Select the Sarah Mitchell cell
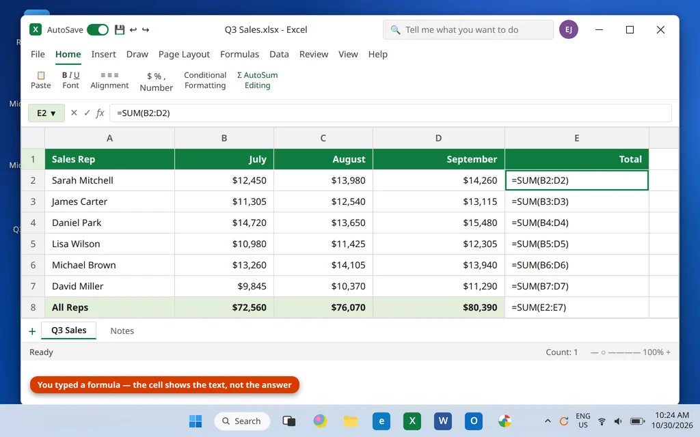The height and width of the screenshot is (437, 700). 109,180
